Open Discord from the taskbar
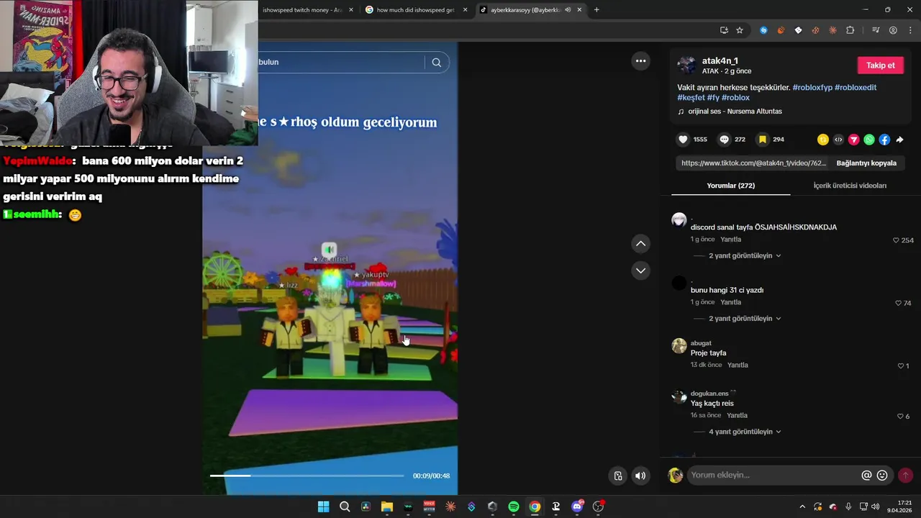Screen dimensions: 921x518 click(x=577, y=506)
